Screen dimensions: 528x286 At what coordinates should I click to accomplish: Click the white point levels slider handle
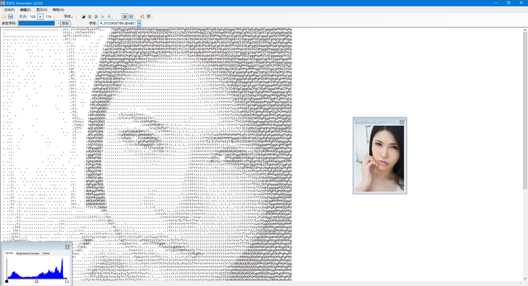[67, 281]
